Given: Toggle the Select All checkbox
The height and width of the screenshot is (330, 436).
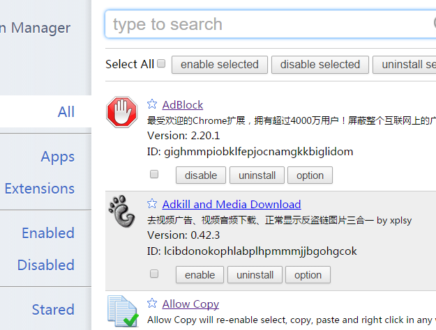Looking at the screenshot, I should (161, 63).
